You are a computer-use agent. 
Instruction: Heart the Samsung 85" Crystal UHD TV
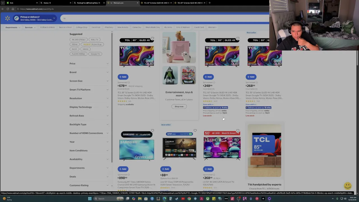[x=152, y=130]
